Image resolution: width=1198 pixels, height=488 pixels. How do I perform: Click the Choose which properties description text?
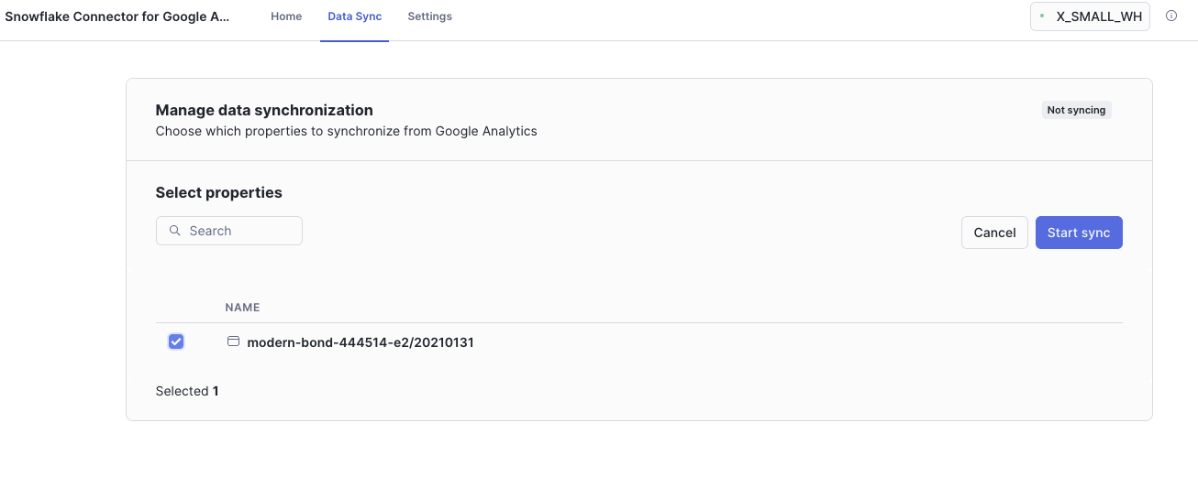click(346, 131)
